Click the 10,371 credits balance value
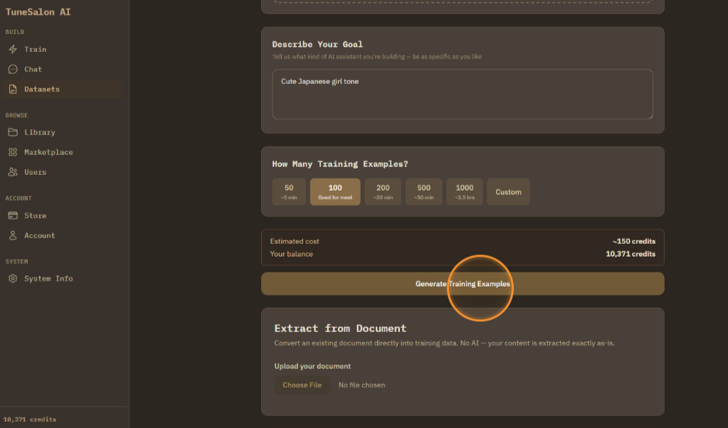This screenshot has width=728, height=428. 631,254
